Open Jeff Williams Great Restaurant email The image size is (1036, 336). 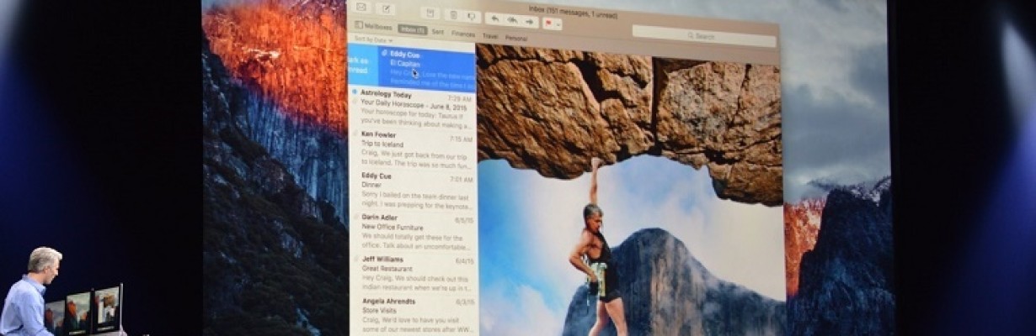pos(414,274)
